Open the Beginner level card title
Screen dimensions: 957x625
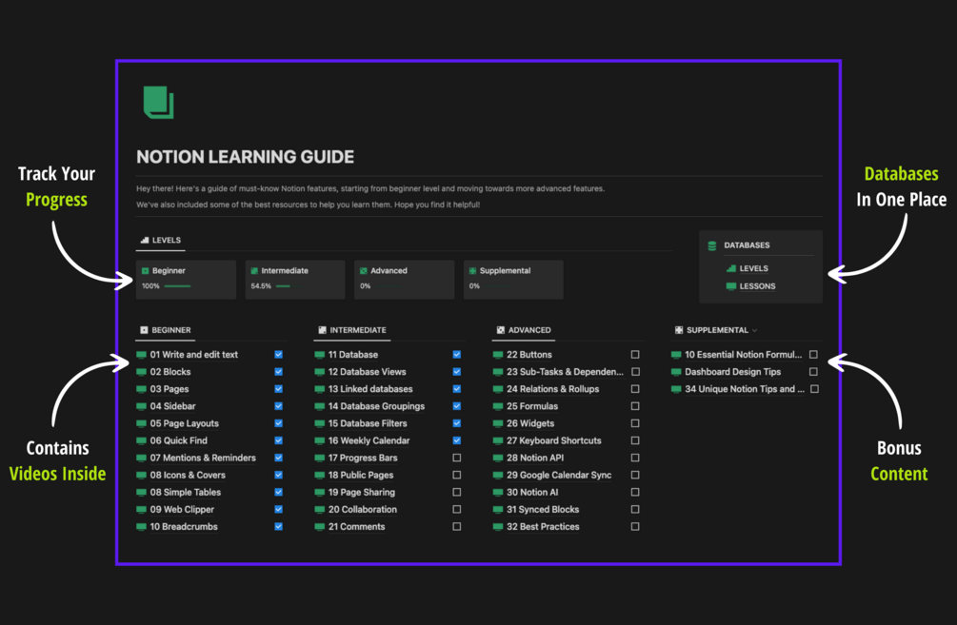tap(169, 271)
